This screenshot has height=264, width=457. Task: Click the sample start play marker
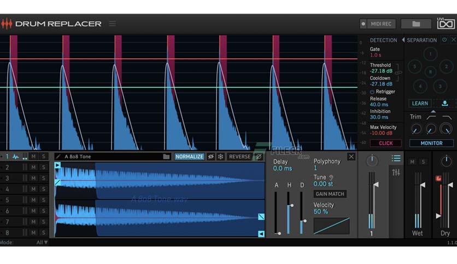point(57,165)
